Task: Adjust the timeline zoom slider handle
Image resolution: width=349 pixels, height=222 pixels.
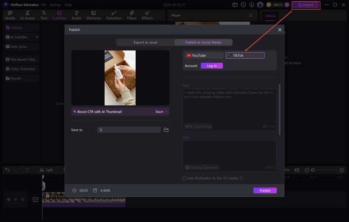Action: (313, 170)
